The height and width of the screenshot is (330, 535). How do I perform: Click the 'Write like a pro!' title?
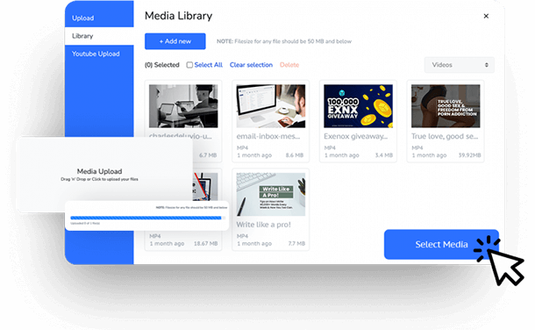point(263,225)
